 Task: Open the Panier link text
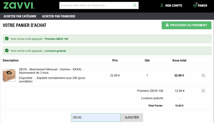[202, 6]
